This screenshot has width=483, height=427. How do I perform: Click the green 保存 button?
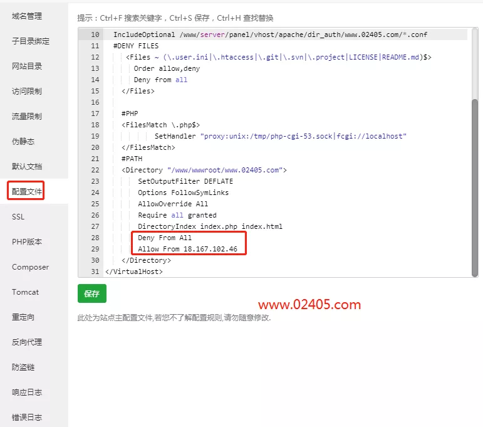(x=92, y=293)
